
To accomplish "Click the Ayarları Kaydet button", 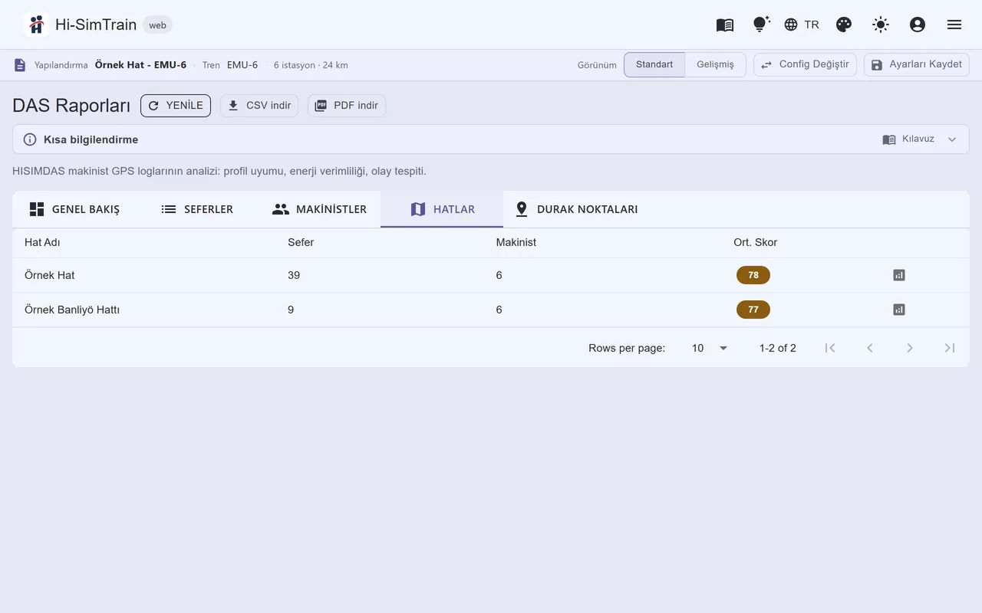I will [x=917, y=64].
